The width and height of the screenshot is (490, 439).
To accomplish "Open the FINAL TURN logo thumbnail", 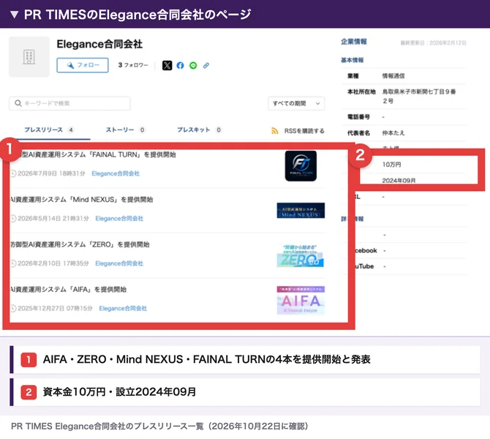I will [301, 165].
